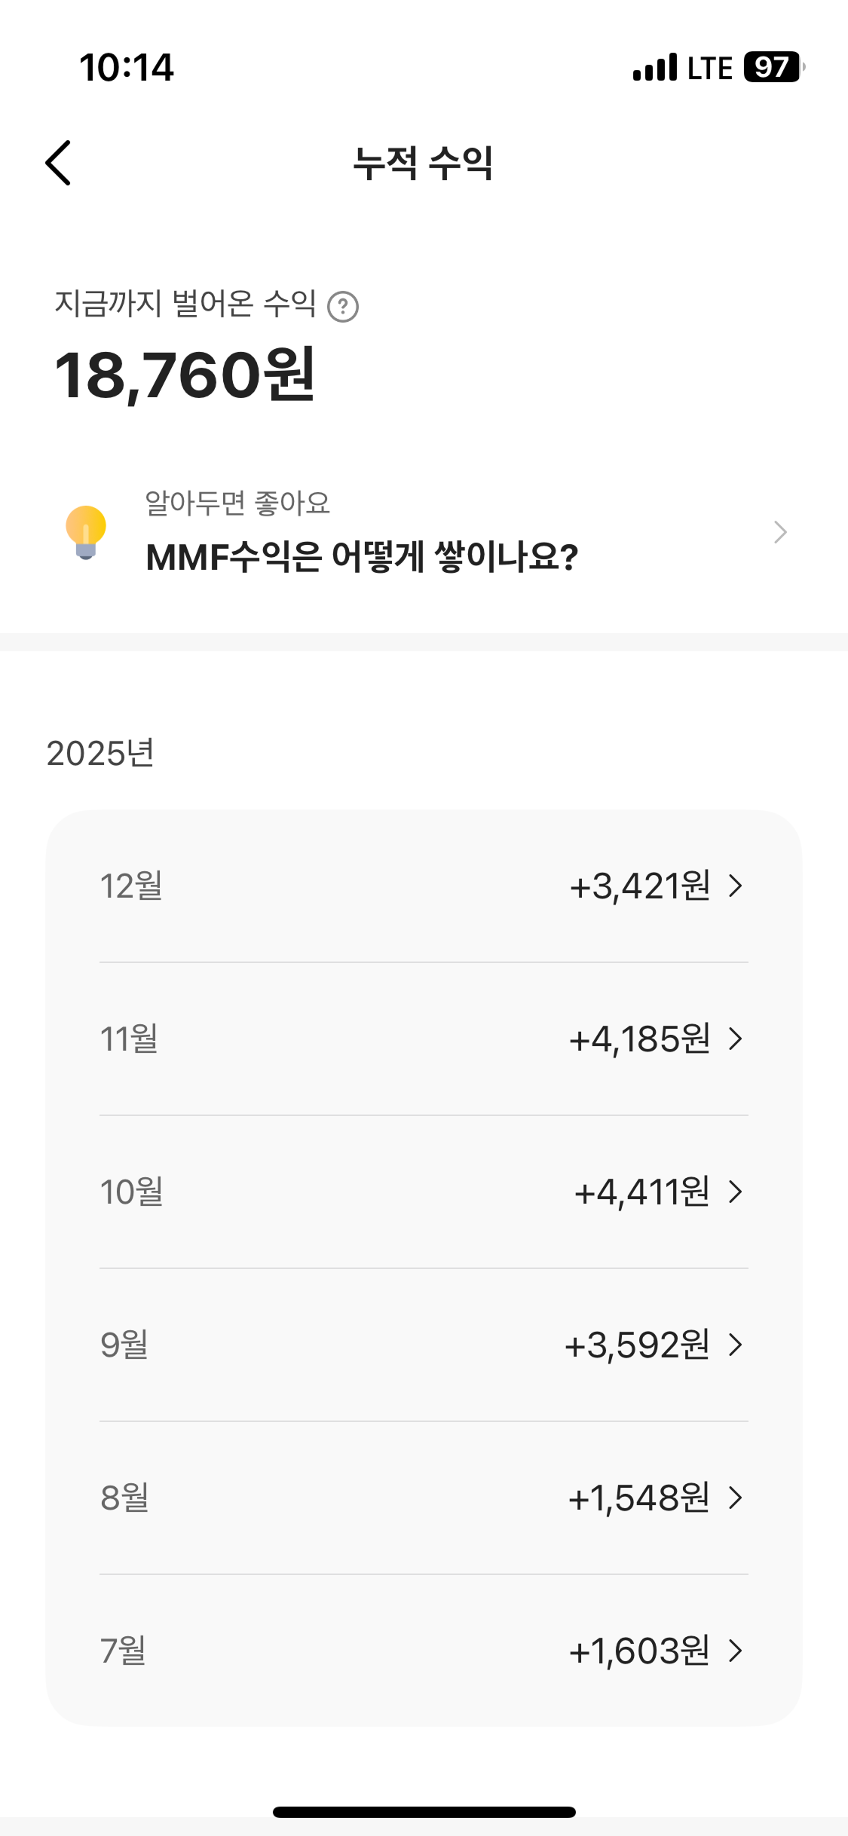Tap the 18,760원 total earnings figure
The height and width of the screenshot is (1836, 848).
click(185, 375)
